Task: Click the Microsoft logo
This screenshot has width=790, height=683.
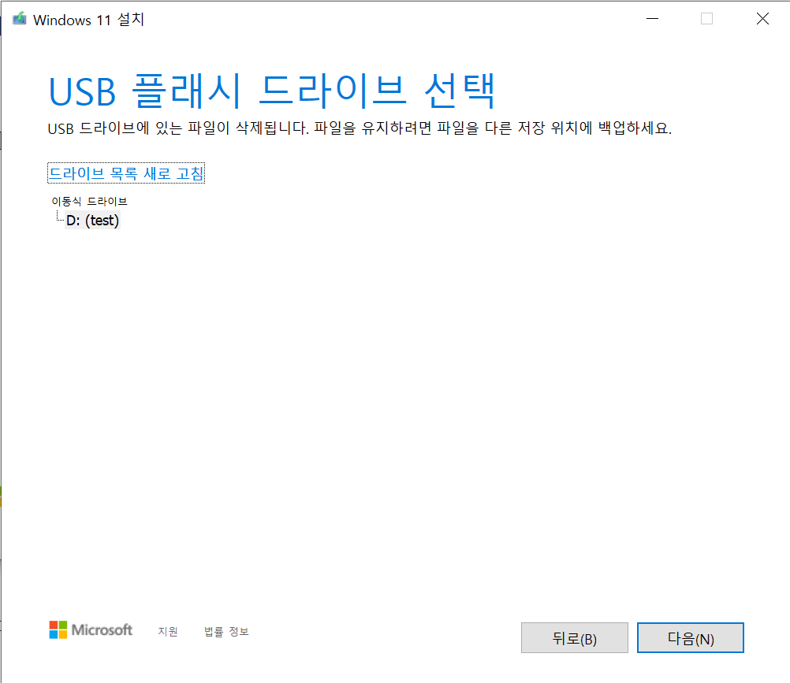Action: click(91, 629)
